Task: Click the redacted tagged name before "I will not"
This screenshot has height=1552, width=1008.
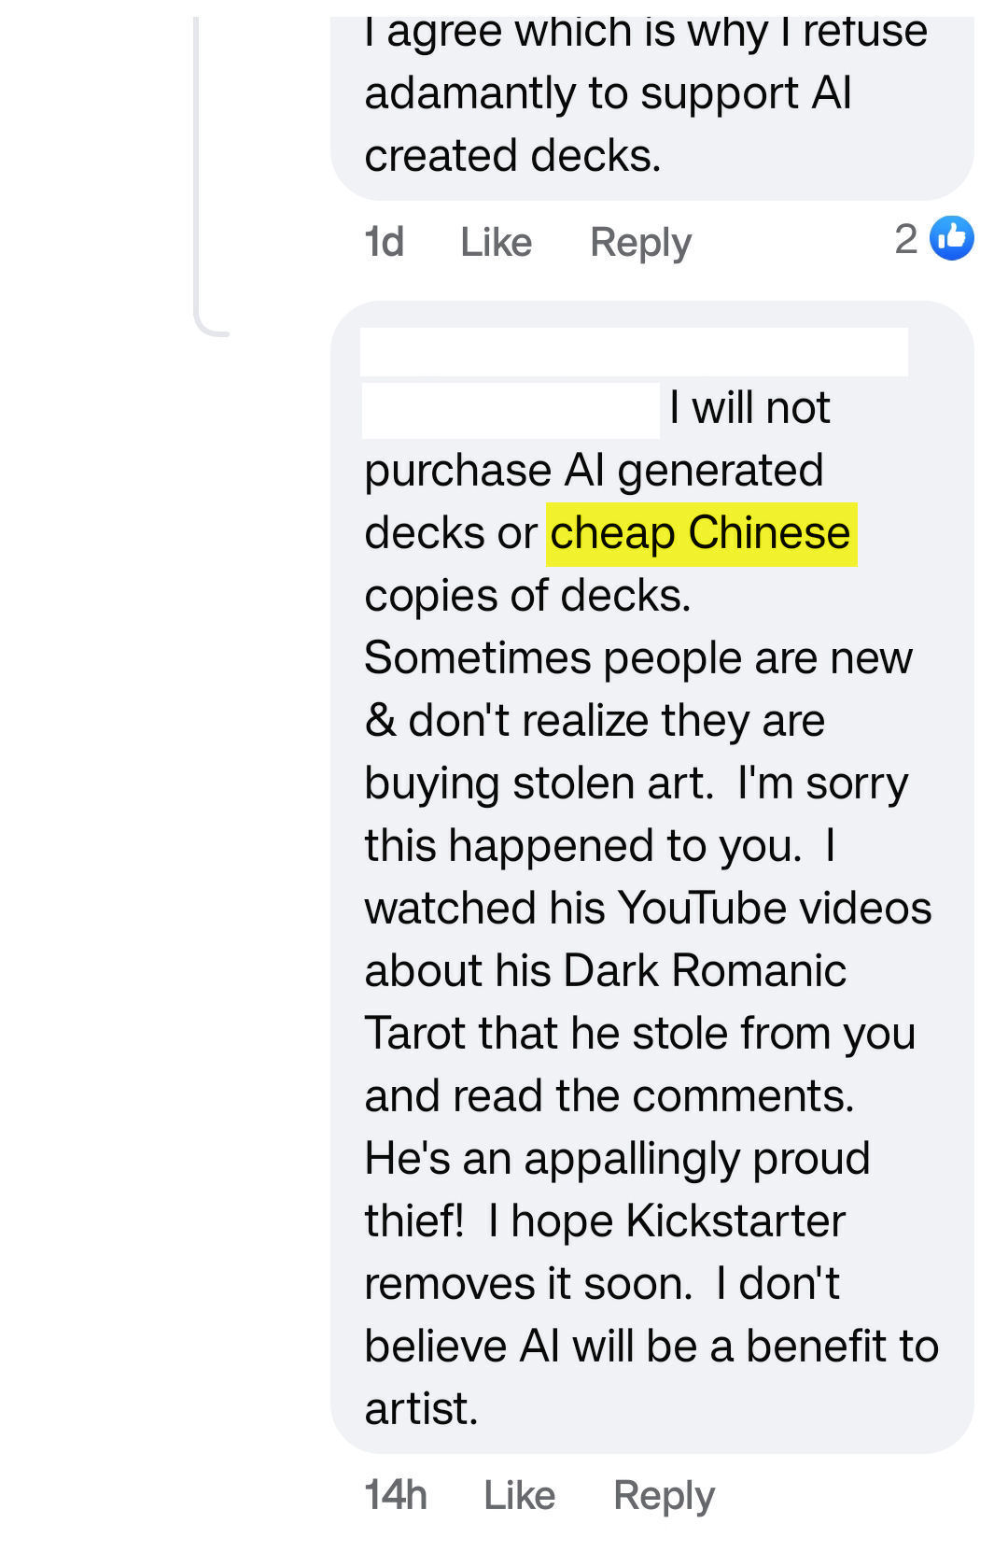Action: [511, 410]
